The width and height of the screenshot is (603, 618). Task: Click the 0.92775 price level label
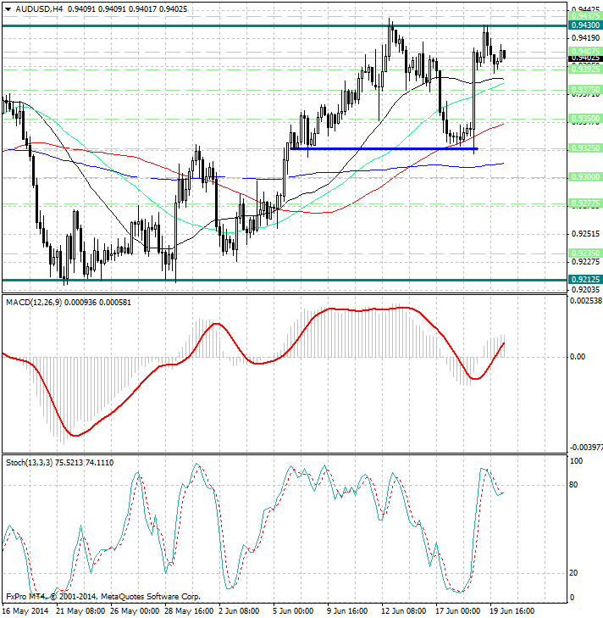click(x=585, y=203)
